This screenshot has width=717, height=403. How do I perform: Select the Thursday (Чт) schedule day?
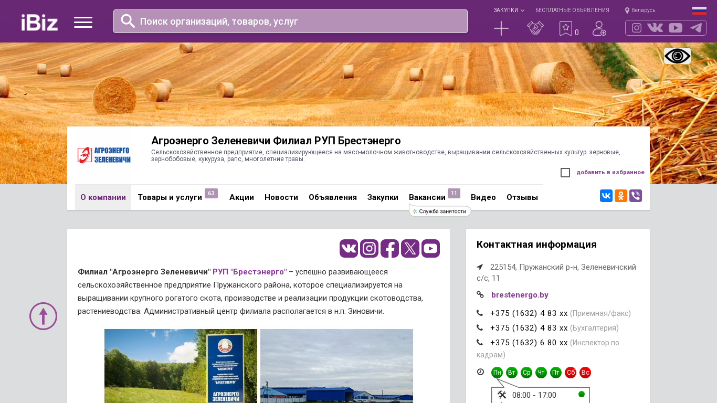(x=541, y=373)
